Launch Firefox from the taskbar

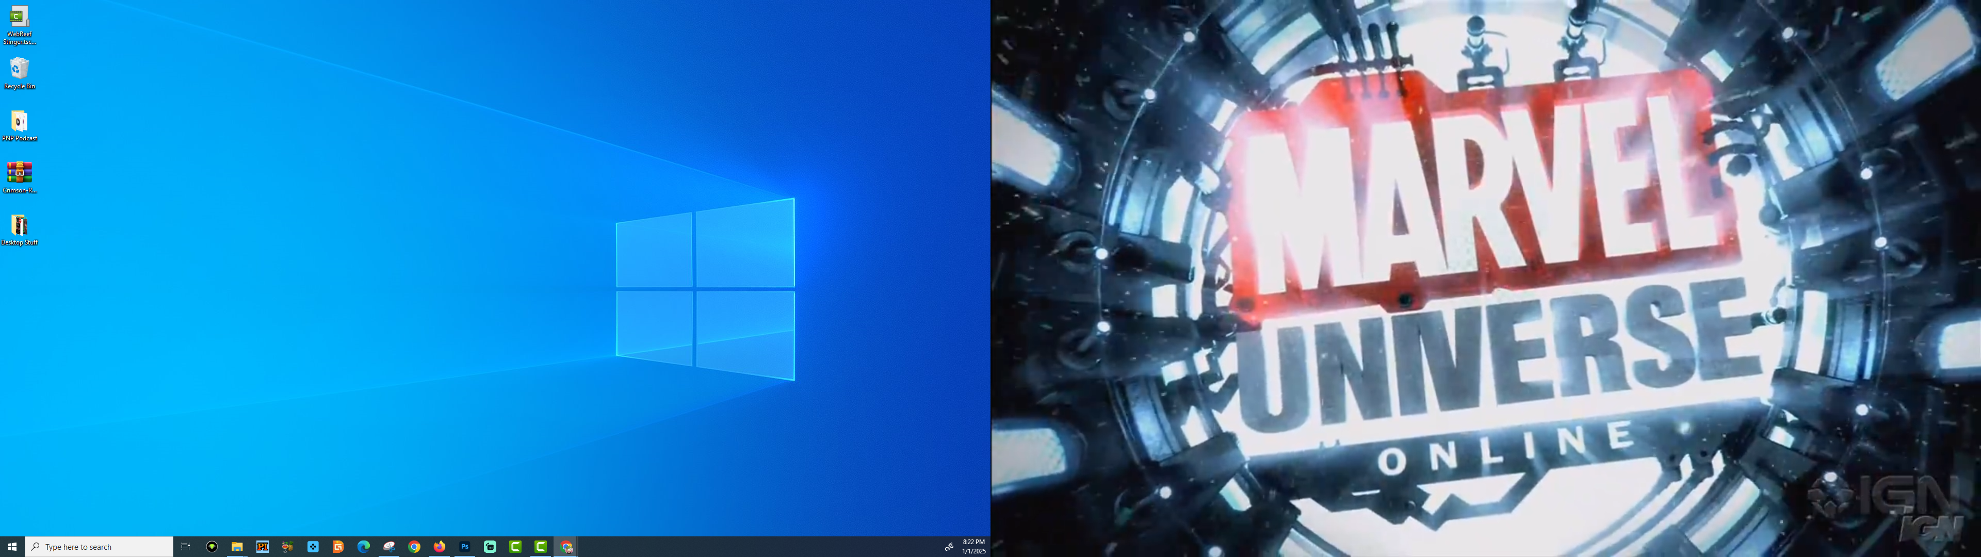440,547
